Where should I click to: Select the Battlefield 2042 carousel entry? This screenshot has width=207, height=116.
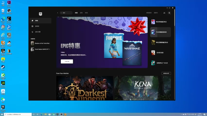[160, 63]
